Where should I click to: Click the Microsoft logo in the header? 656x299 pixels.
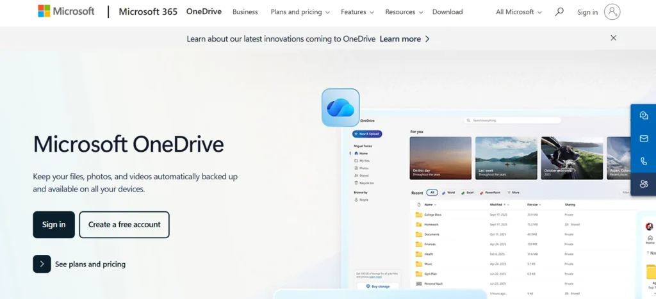[x=66, y=12]
